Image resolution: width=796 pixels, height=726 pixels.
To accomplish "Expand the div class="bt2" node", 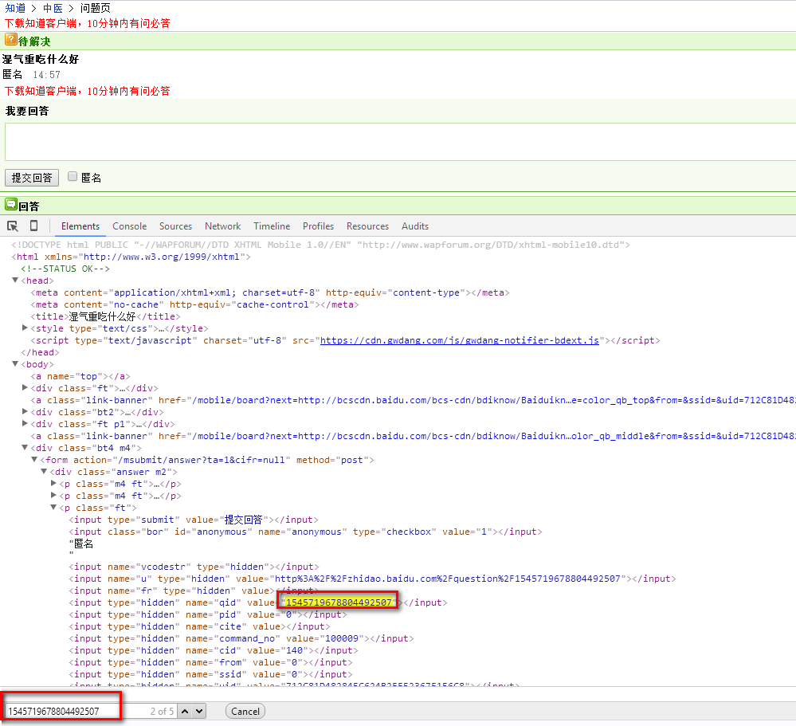I will (25, 412).
